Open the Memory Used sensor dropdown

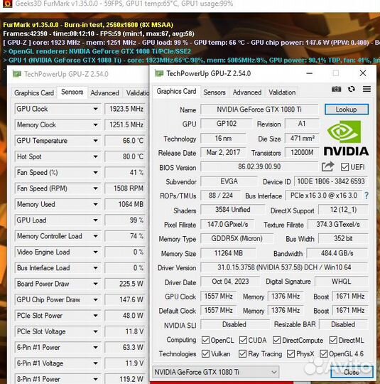coord(96,205)
